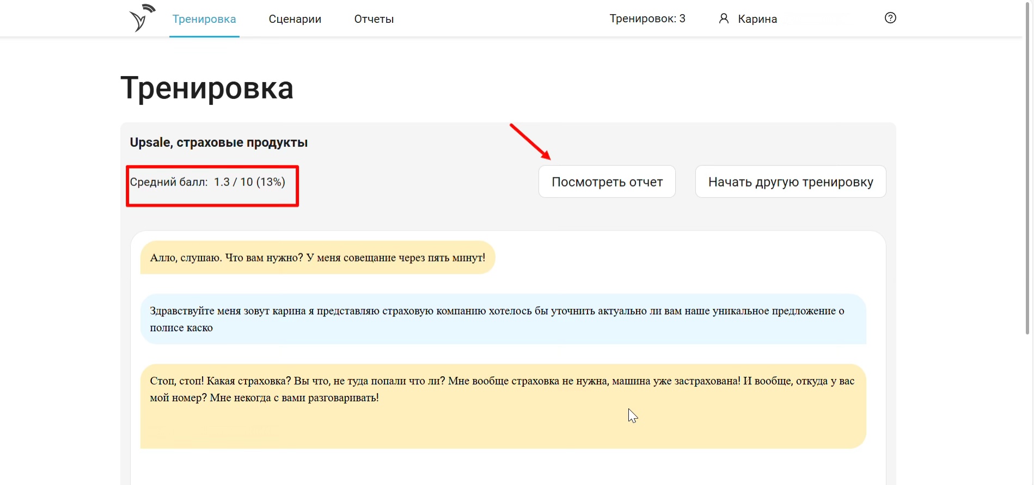Click the bird logo in the header

[142, 18]
